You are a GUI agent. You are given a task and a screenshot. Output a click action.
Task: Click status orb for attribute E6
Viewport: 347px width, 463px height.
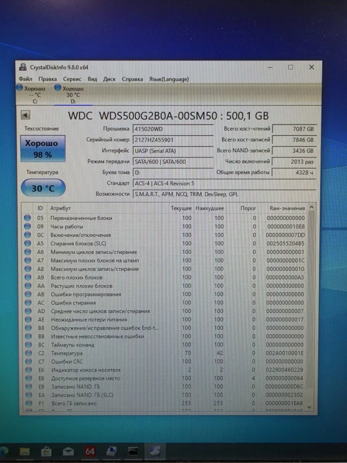29,370
